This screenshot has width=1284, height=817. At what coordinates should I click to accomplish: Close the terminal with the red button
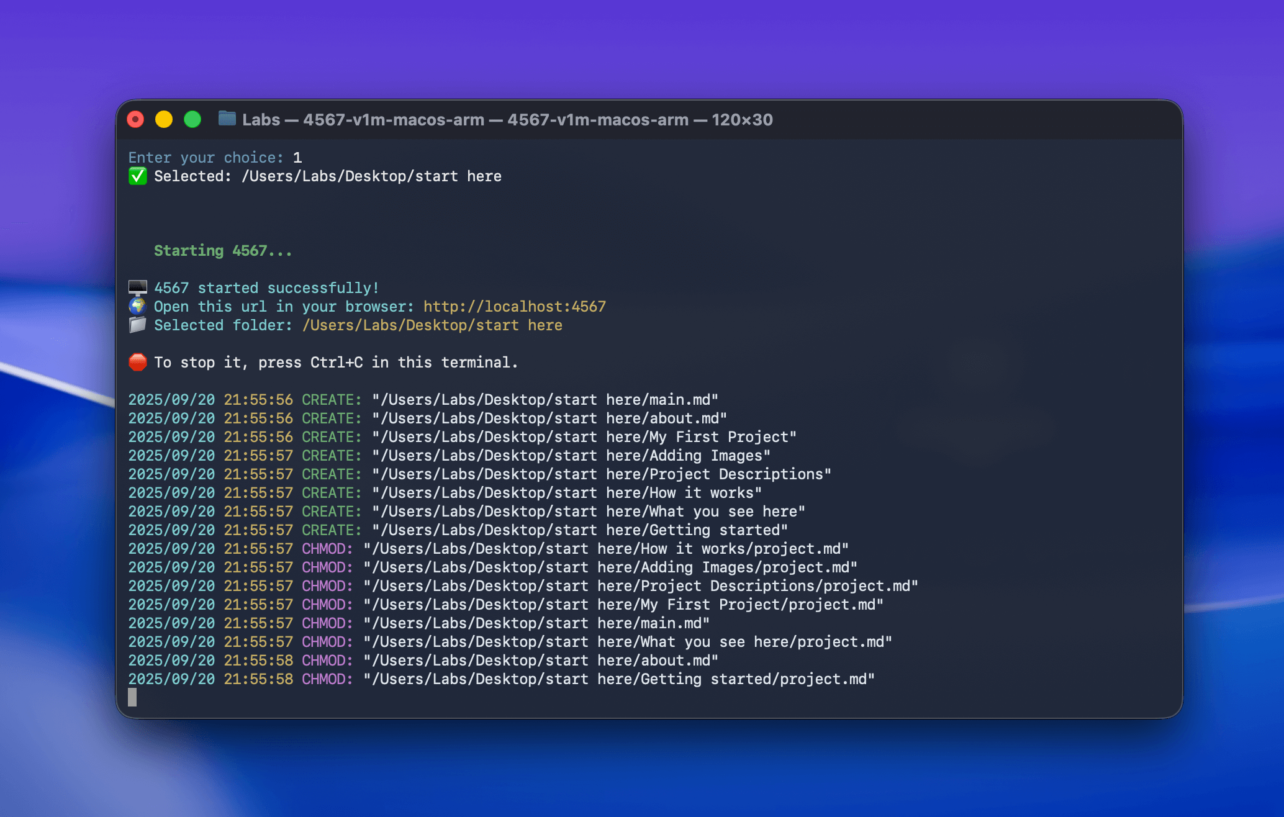135,119
